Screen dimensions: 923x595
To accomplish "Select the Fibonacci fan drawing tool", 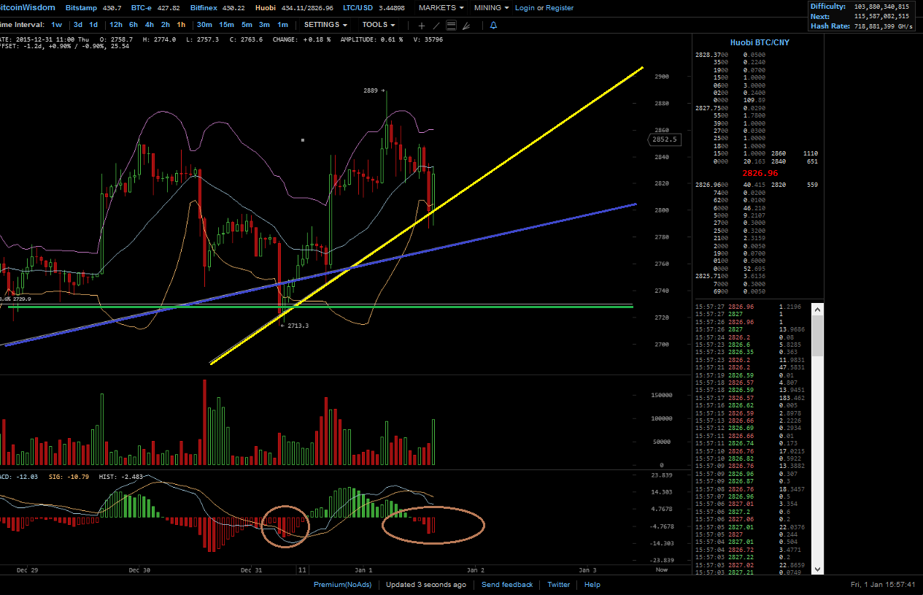I will tap(466, 26).
